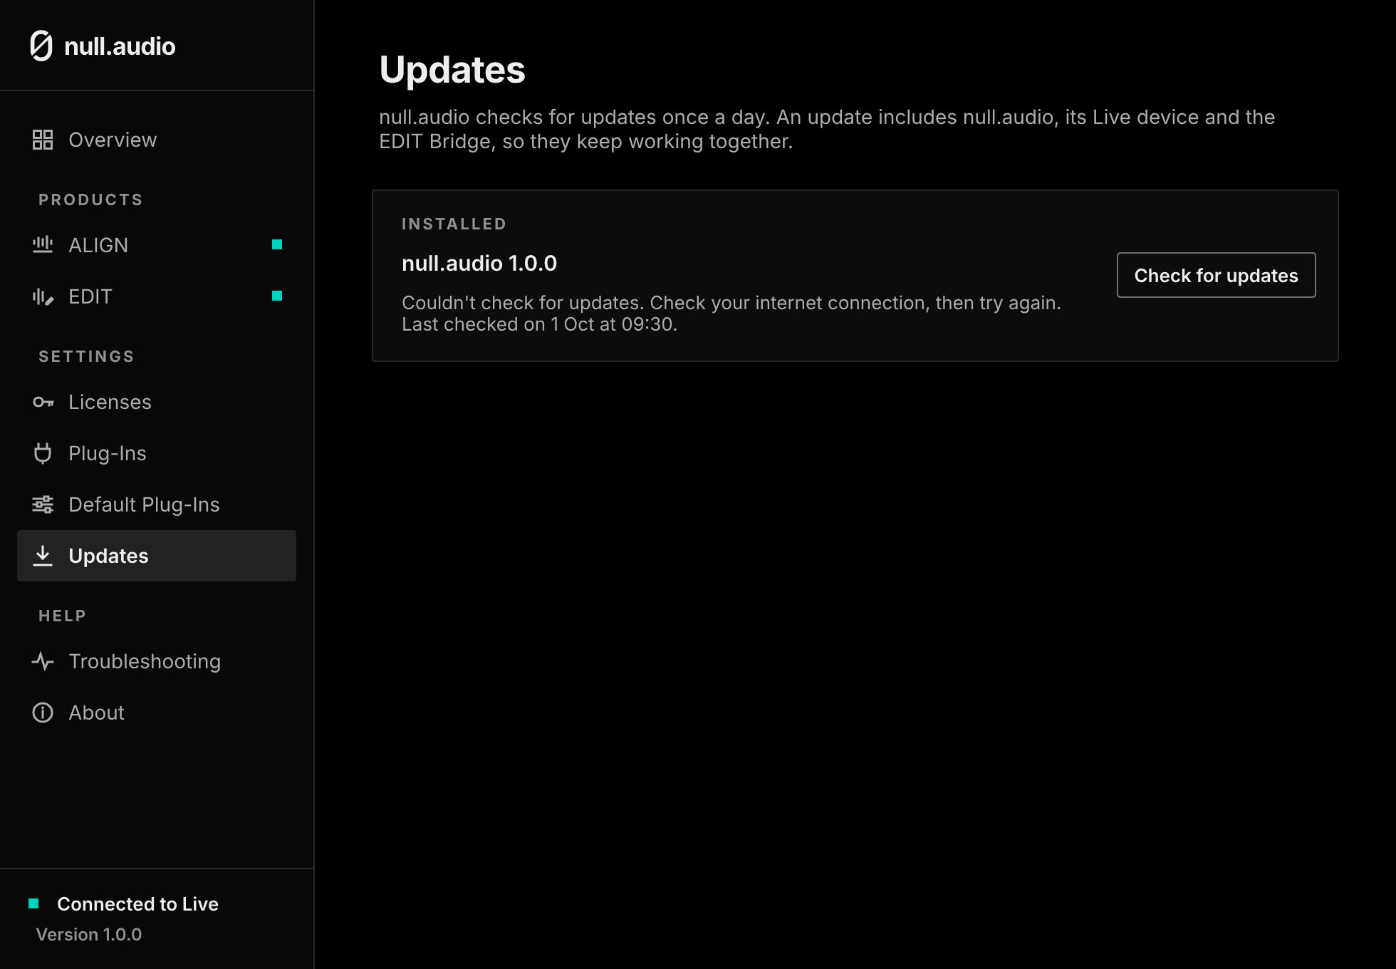Screen dimensions: 1396x969
Task: Click the Troubleshooting pulse icon
Action: (x=43, y=661)
